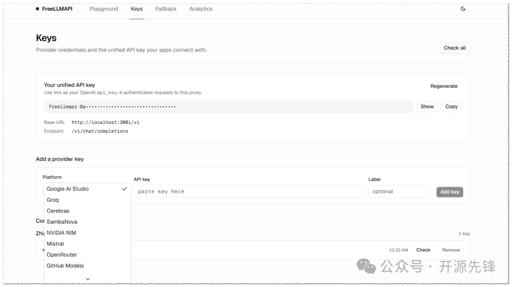Select NVIDIA NIM platform option
Image resolution: width=512 pixels, height=287 pixels.
(x=88, y=233)
